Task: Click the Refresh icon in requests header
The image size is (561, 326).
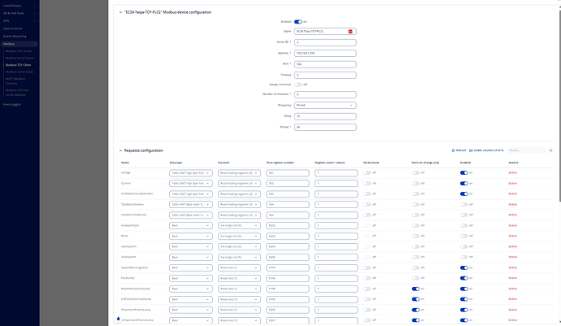Action: pos(454,150)
